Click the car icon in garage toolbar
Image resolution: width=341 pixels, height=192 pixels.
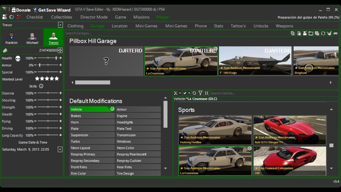point(335,33)
